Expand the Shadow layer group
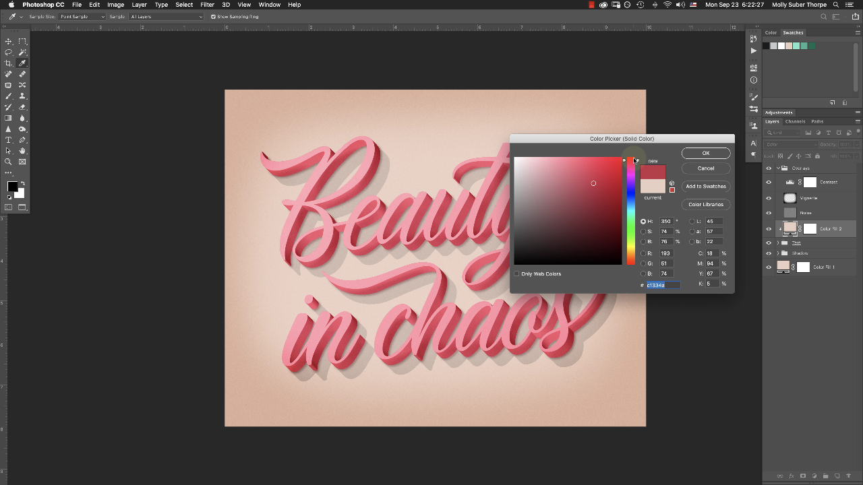The image size is (863, 485). pos(778,253)
